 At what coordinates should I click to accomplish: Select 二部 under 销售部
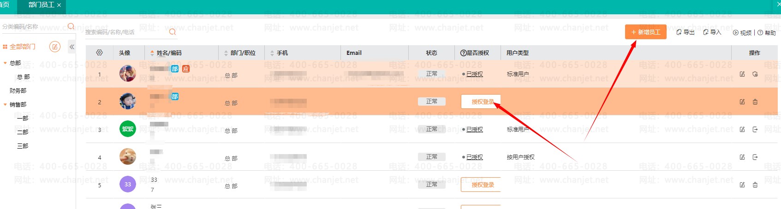pyautogui.click(x=23, y=132)
